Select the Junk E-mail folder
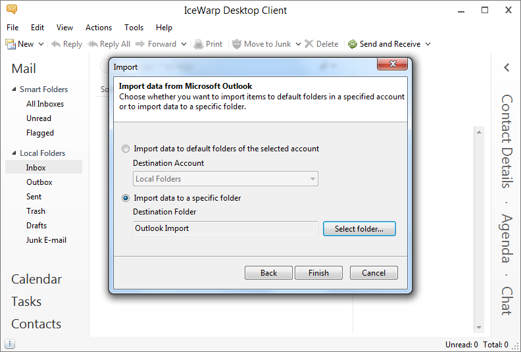Image resolution: width=521 pixels, height=352 pixels. pyautogui.click(x=46, y=240)
